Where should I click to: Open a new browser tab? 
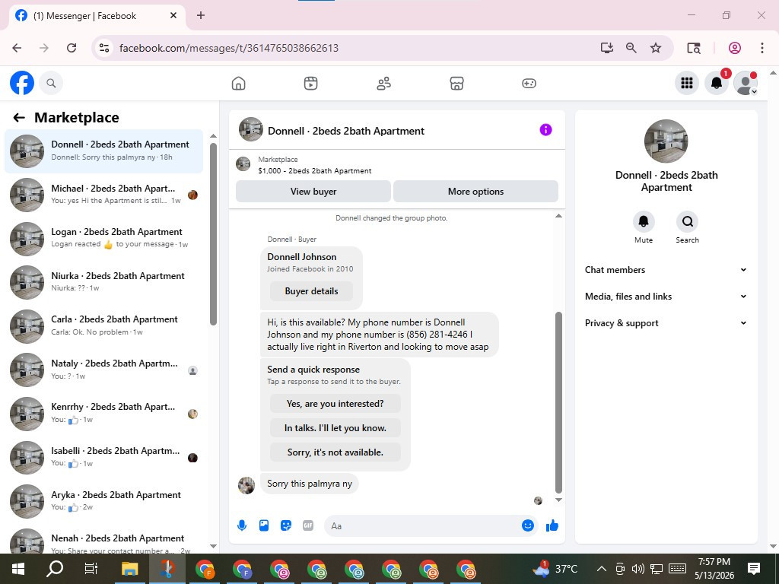pyautogui.click(x=201, y=15)
